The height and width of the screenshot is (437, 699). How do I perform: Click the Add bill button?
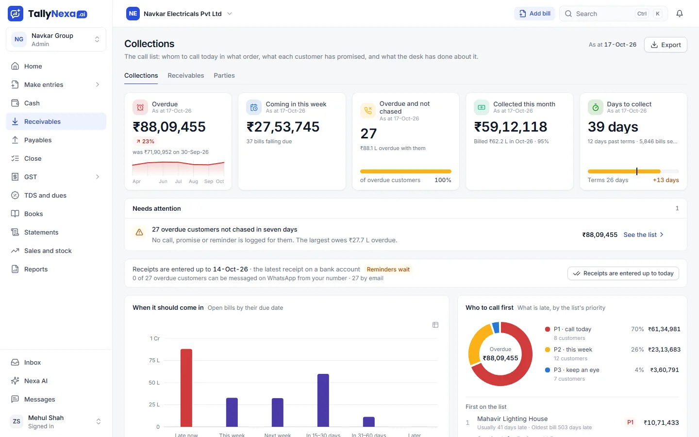coord(534,14)
